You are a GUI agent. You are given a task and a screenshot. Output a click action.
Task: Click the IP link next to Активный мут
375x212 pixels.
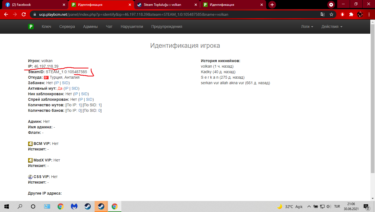click(66, 88)
